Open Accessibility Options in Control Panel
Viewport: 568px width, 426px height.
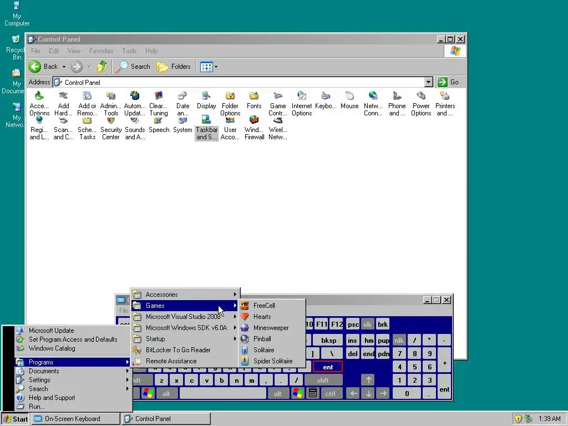39,103
